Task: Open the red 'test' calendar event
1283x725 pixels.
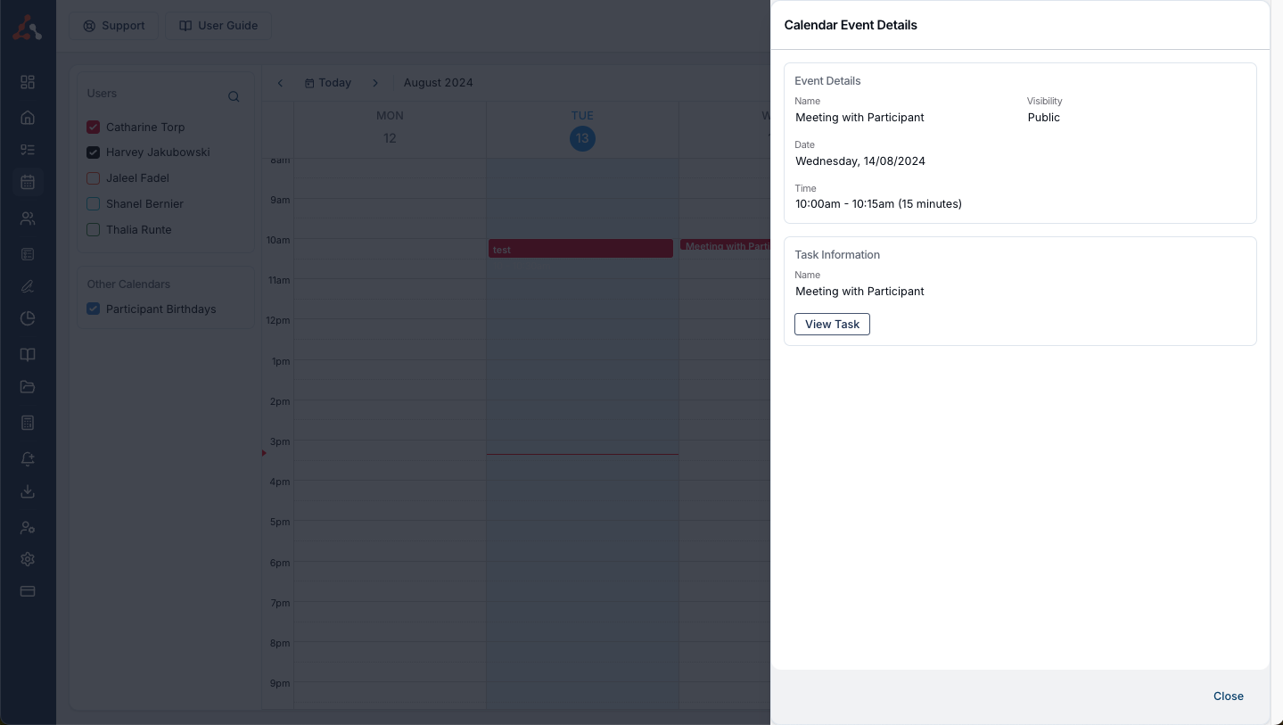Action: pos(580,249)
